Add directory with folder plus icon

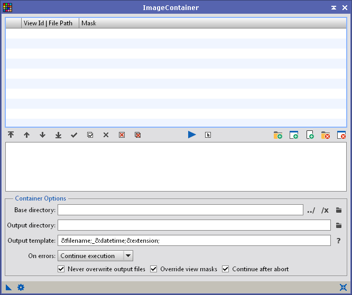pyautogui.click(x=278, y=135)
